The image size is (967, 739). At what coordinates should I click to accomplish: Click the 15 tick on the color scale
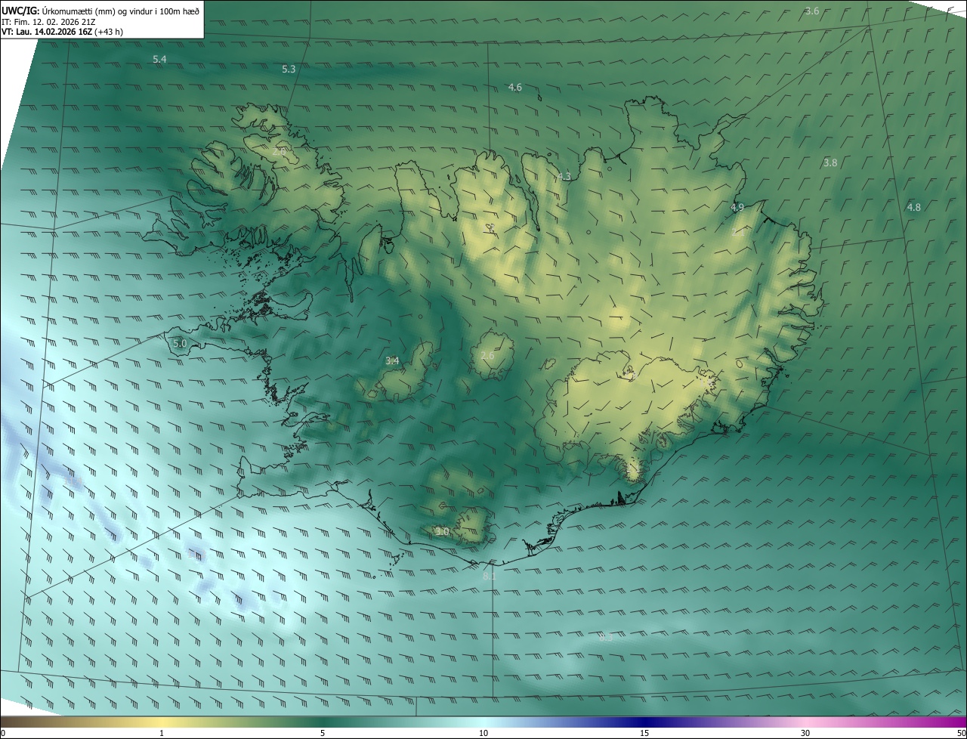point(644,733)
